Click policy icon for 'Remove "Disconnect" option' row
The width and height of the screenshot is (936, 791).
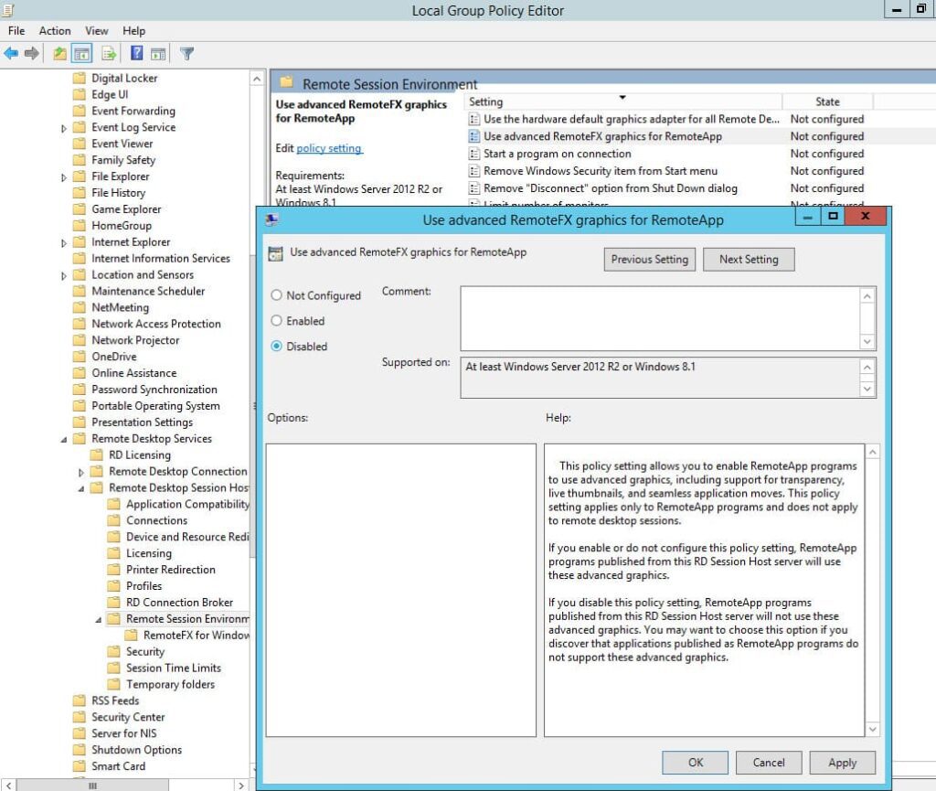click(474, 188)
